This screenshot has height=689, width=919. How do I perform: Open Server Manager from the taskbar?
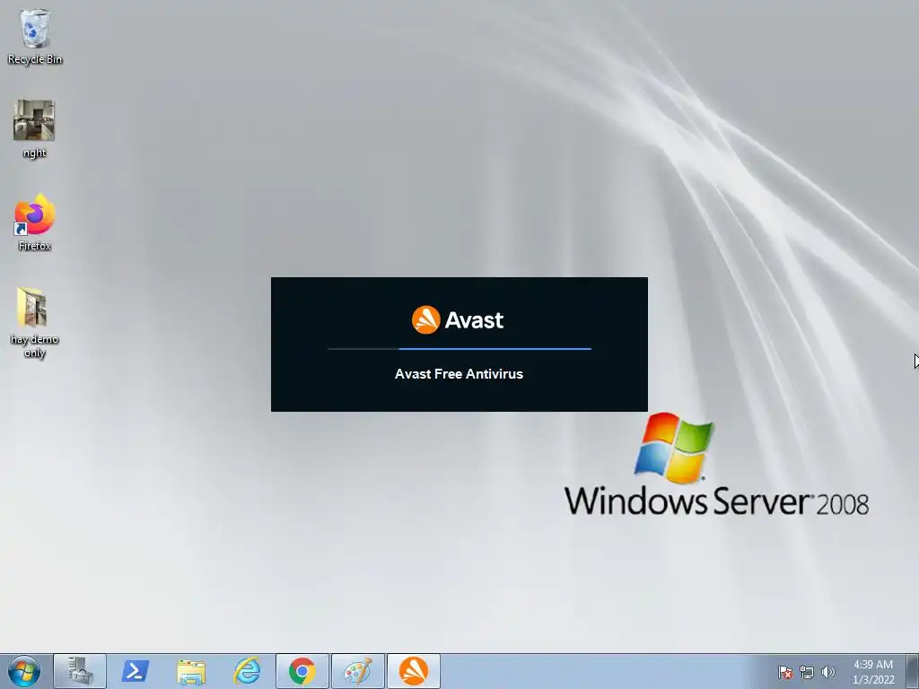pos(80,671)
